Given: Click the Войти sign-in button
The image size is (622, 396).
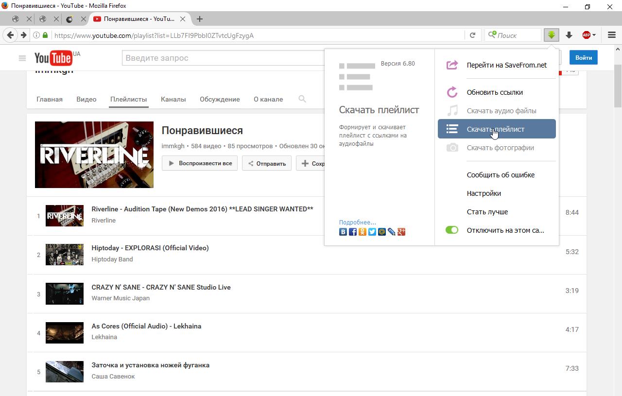Looking at the screenshot, I should pyautogui.click(x=584, y=57).
